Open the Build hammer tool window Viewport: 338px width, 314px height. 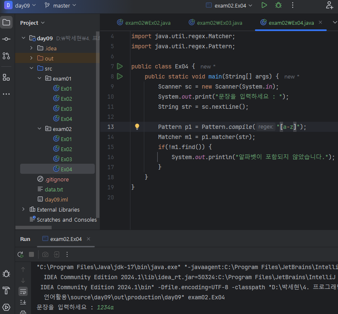coord(6,290)
